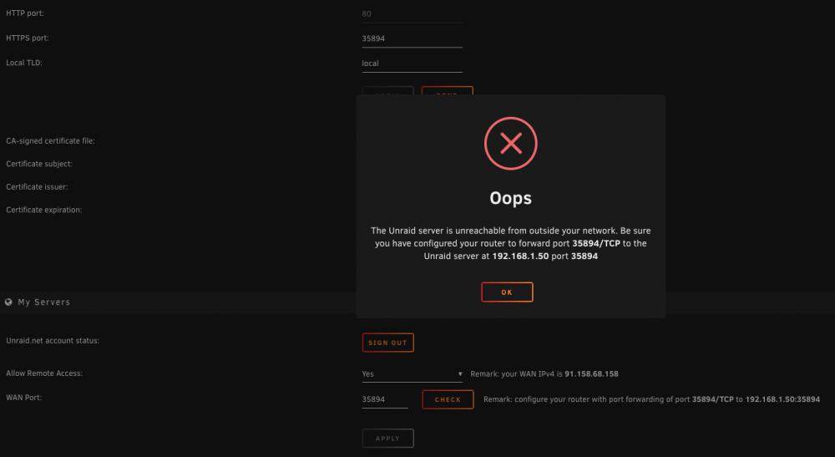The width and height of the screenshot is (835, 457).
Task: Click the Certificate subject label
Action: click(x=39, y=164)
